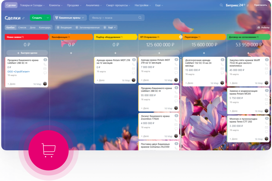The image size is (272, 181).
Task: Click the Пригласить button
Action: pos(260,5)
